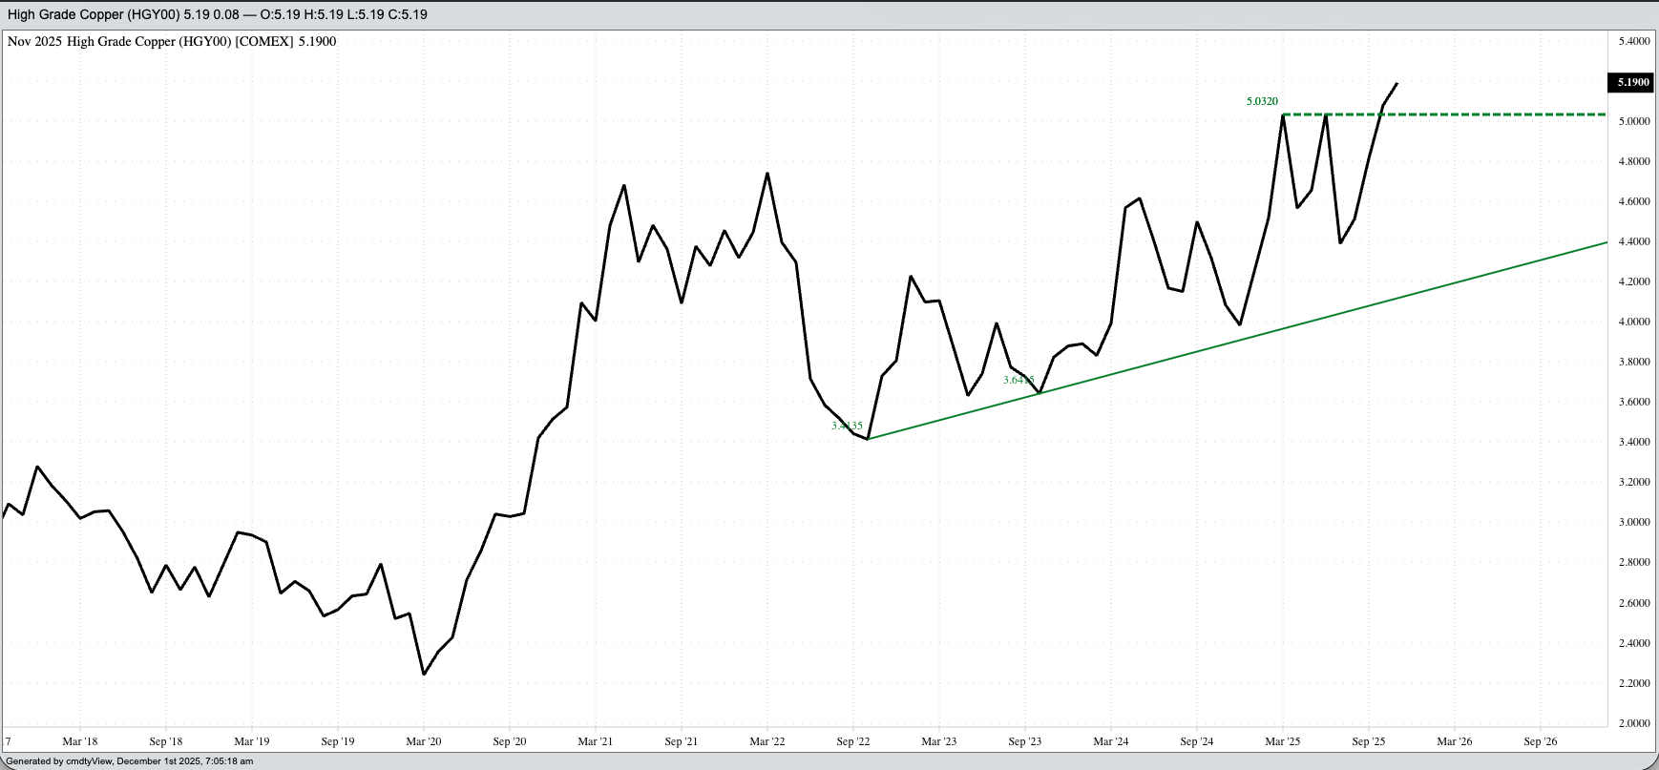
Task: Click the green 3.4135 low label
Action: coord(847,426)
